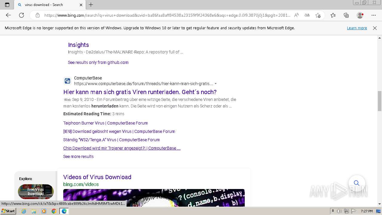382x215 pixels.
Task: Open the video thumbnail with code image
Action: 154,198
